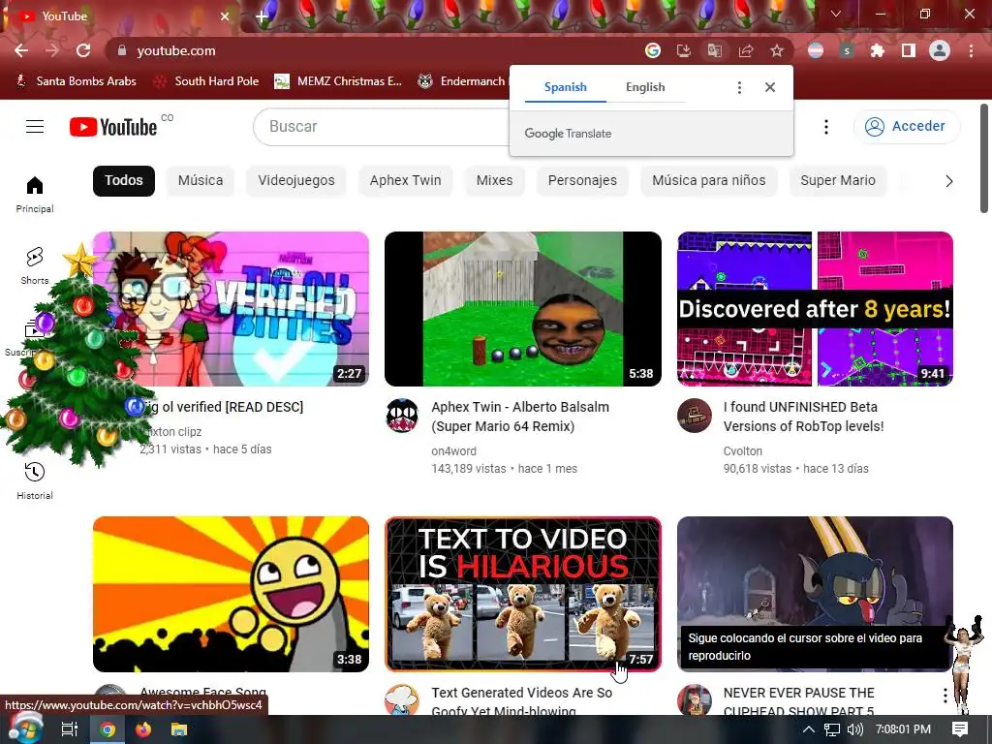Open YouTube hamburger guide menu
The height and width of the screenshot is (744, 992).
35,127
